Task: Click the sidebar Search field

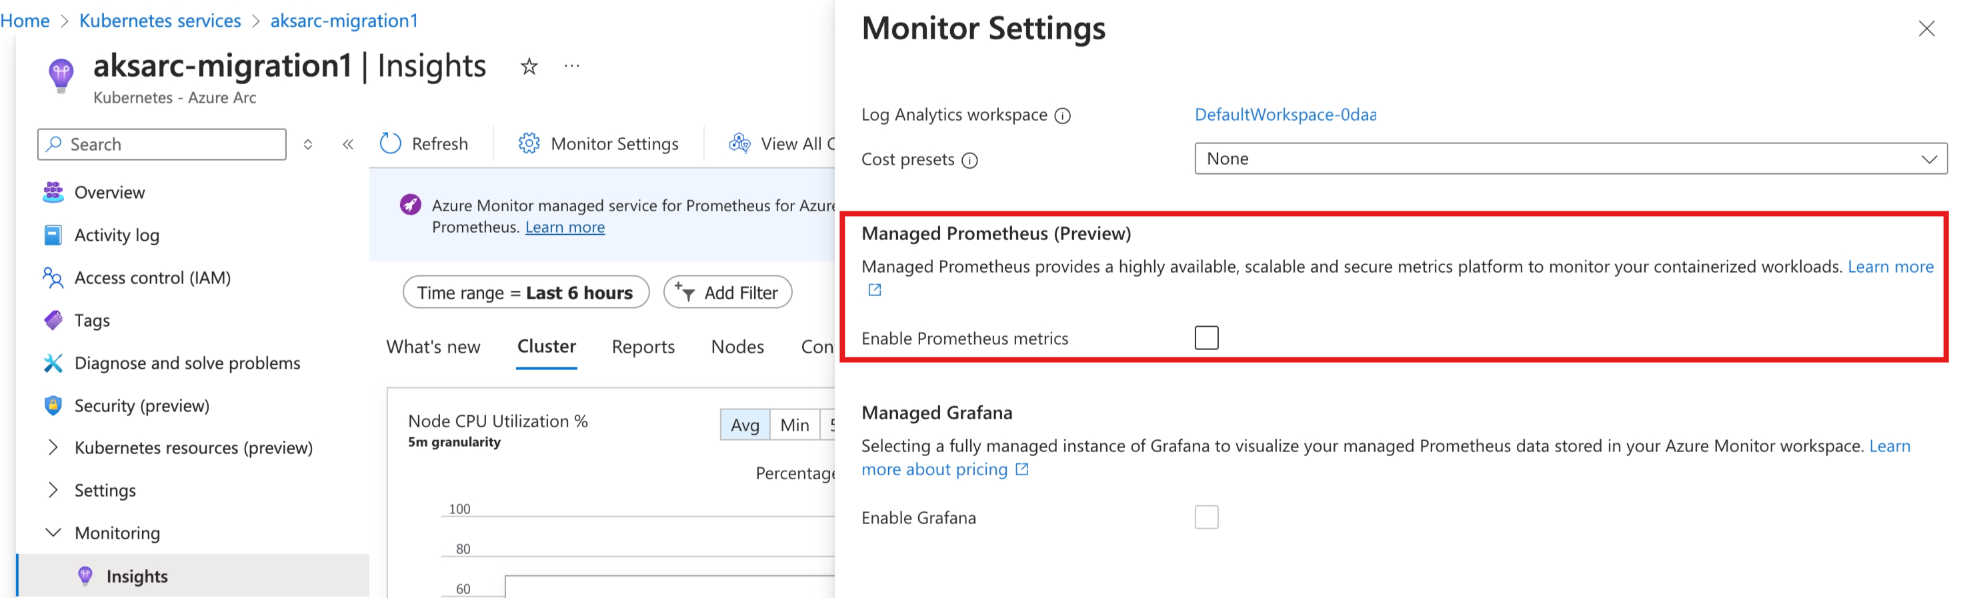Action: (x=162, y=145)
